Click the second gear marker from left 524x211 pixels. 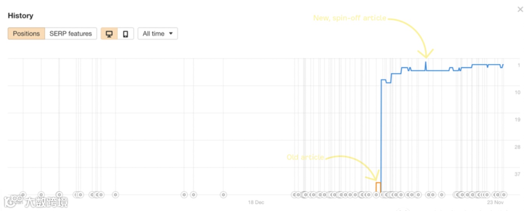(41, 195)
